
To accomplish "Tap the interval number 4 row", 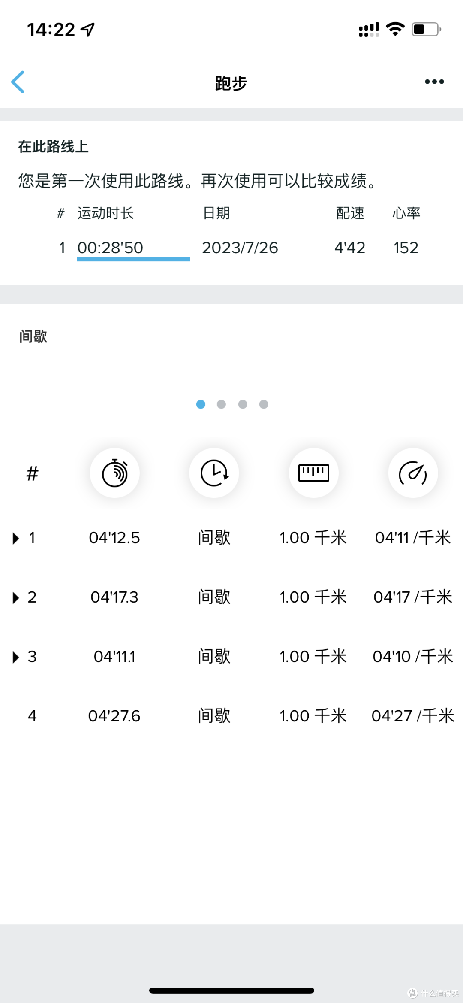I will pyautogui.click(x=231, y=716).
